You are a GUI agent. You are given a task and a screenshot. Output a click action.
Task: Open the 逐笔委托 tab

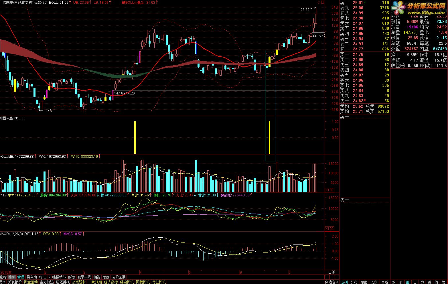(x=63, y=282)
